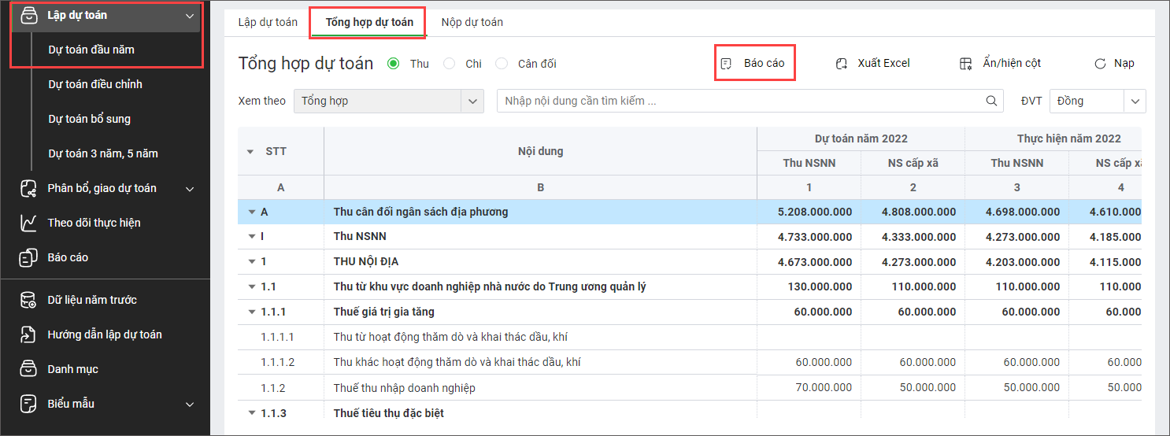Expand Phân bổ, giao dự toán menu
This screenshot has height=436, width=1170.
tap(189, 188)
